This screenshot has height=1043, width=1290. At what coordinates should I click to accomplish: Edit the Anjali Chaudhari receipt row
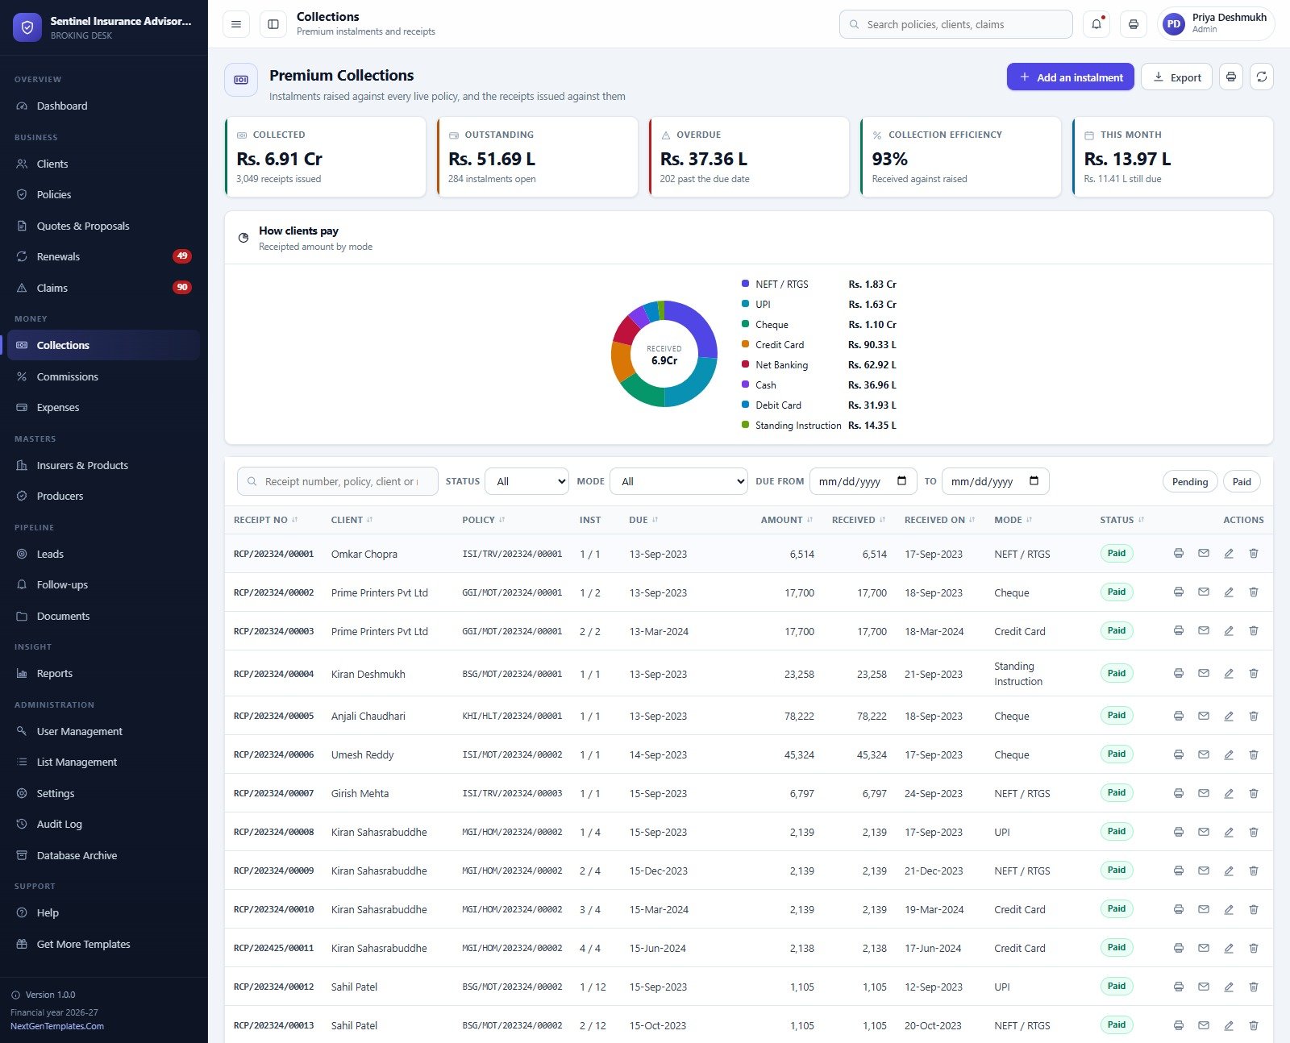tap(1229, 716)
